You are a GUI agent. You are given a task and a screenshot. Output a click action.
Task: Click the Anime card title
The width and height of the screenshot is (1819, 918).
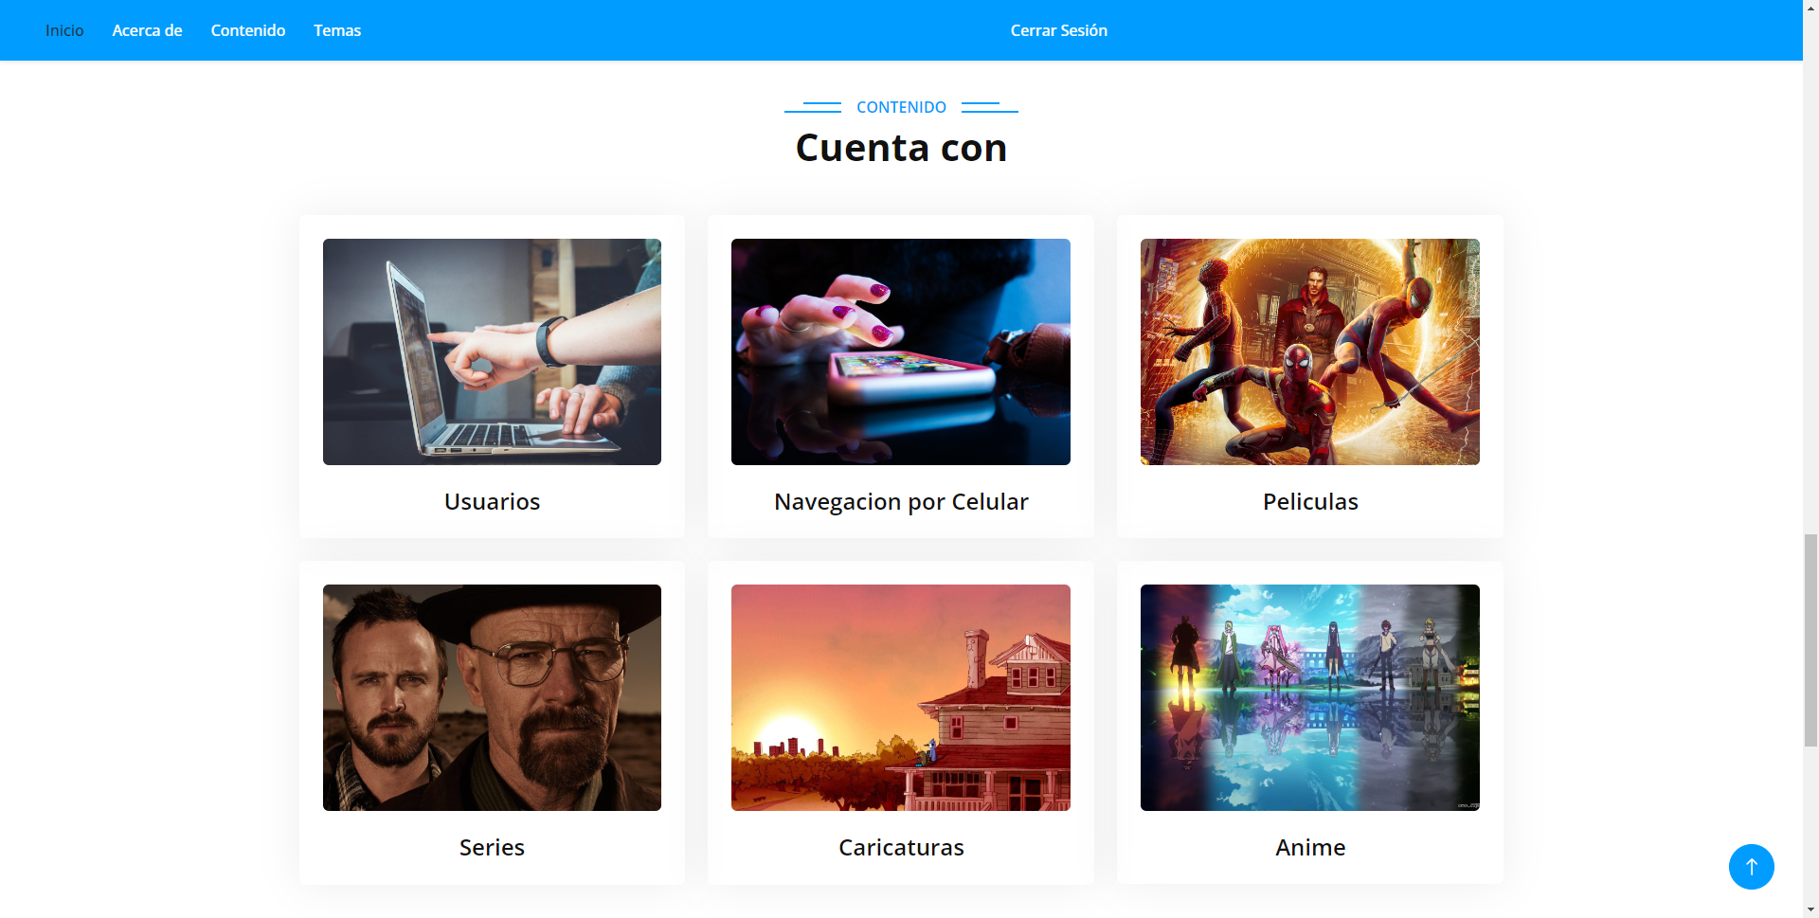point(1309,848)
